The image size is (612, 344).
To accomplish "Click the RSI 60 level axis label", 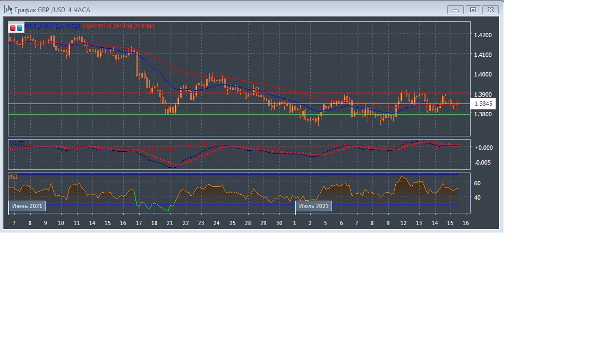I will click(x=477, y=183).
